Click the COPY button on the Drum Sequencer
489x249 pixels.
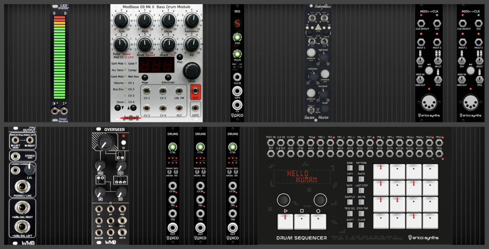point(350,179)
